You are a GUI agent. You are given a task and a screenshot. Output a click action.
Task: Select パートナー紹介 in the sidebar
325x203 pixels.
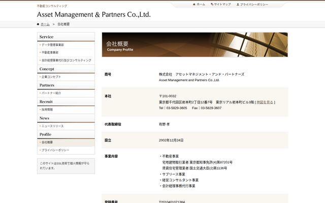pyautogui.click(x=51, y=93)
